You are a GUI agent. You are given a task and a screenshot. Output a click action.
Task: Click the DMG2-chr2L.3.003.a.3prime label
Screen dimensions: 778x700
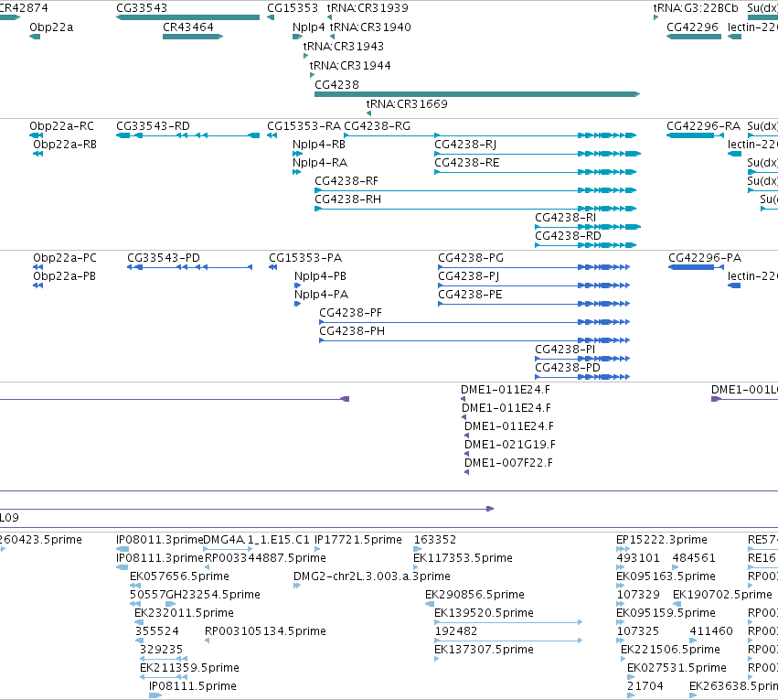tap(372, 576)
